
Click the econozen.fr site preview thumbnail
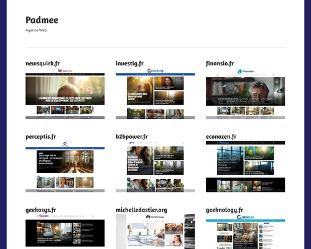(x=246, y=167)
